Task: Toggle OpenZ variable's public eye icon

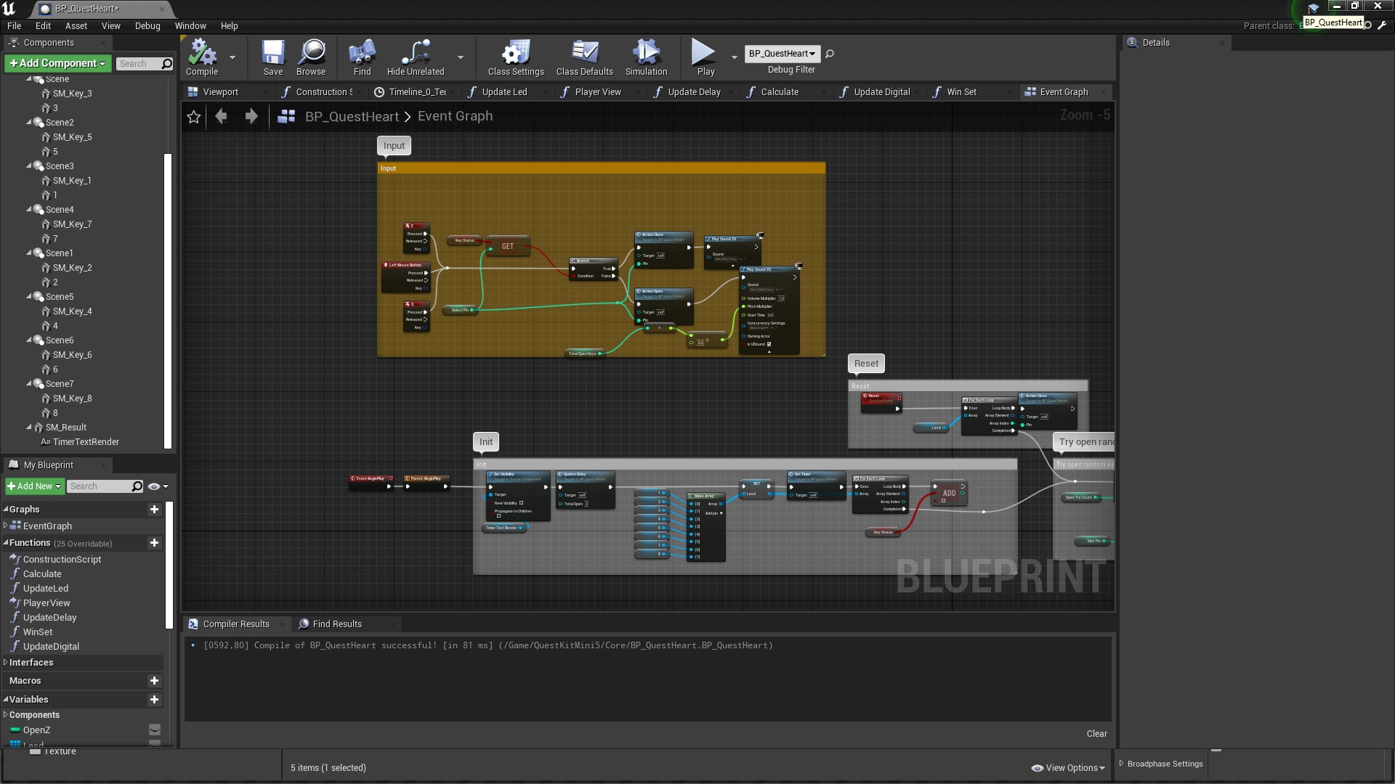Action: point(155,730)
